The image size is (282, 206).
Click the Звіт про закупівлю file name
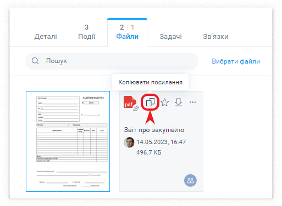(154, 130)
